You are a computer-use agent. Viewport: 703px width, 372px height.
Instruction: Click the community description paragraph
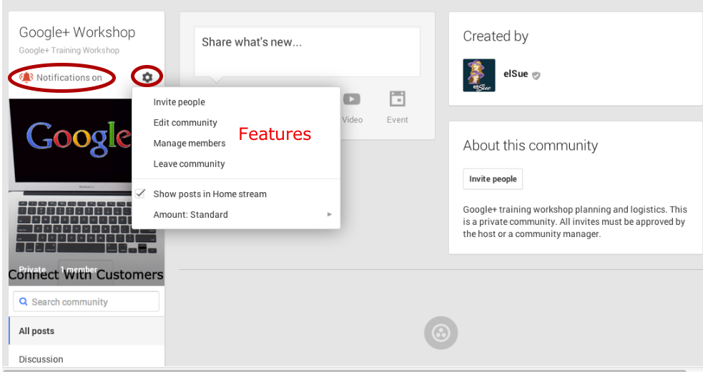(x=575, y=221)
